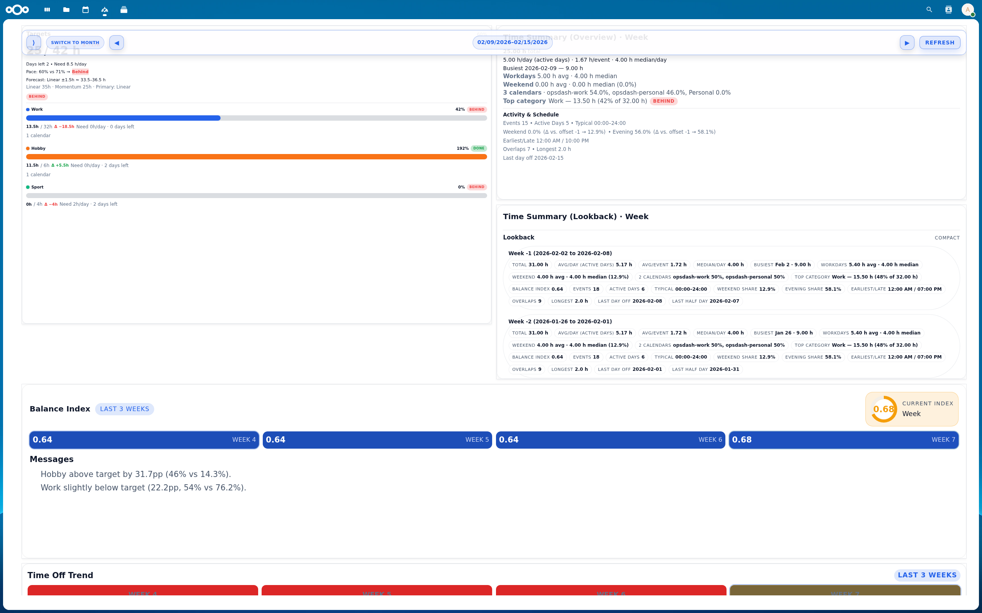Toggle the LAST 3 WEEKS pill for Balance Index
Screen dimensions: 982x613
[x=125, y=409]
